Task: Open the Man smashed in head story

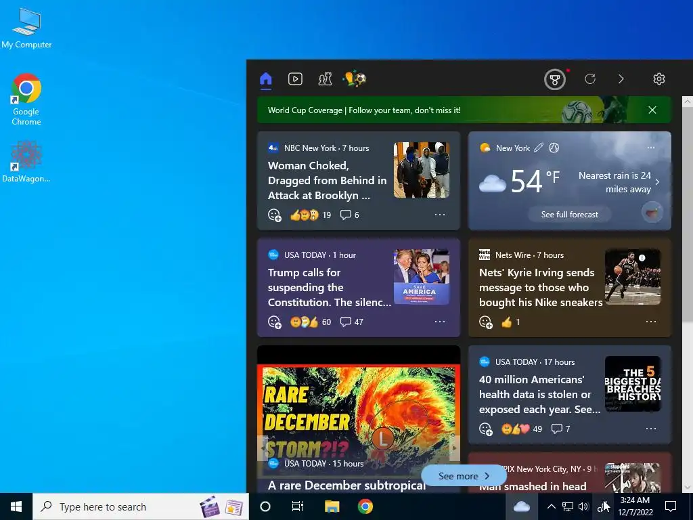Action: point(533,486)
